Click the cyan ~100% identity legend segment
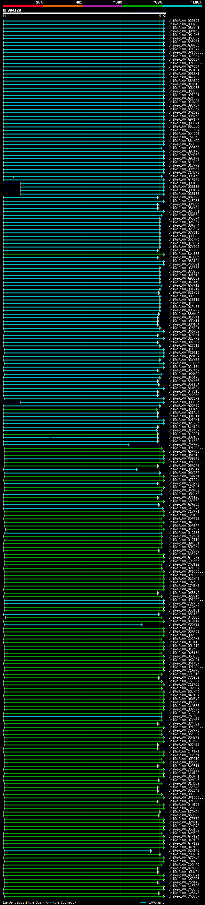 click(x=182, y=6)
